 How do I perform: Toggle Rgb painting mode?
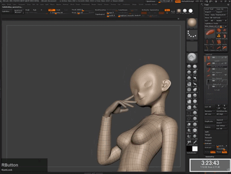[35, 10]
